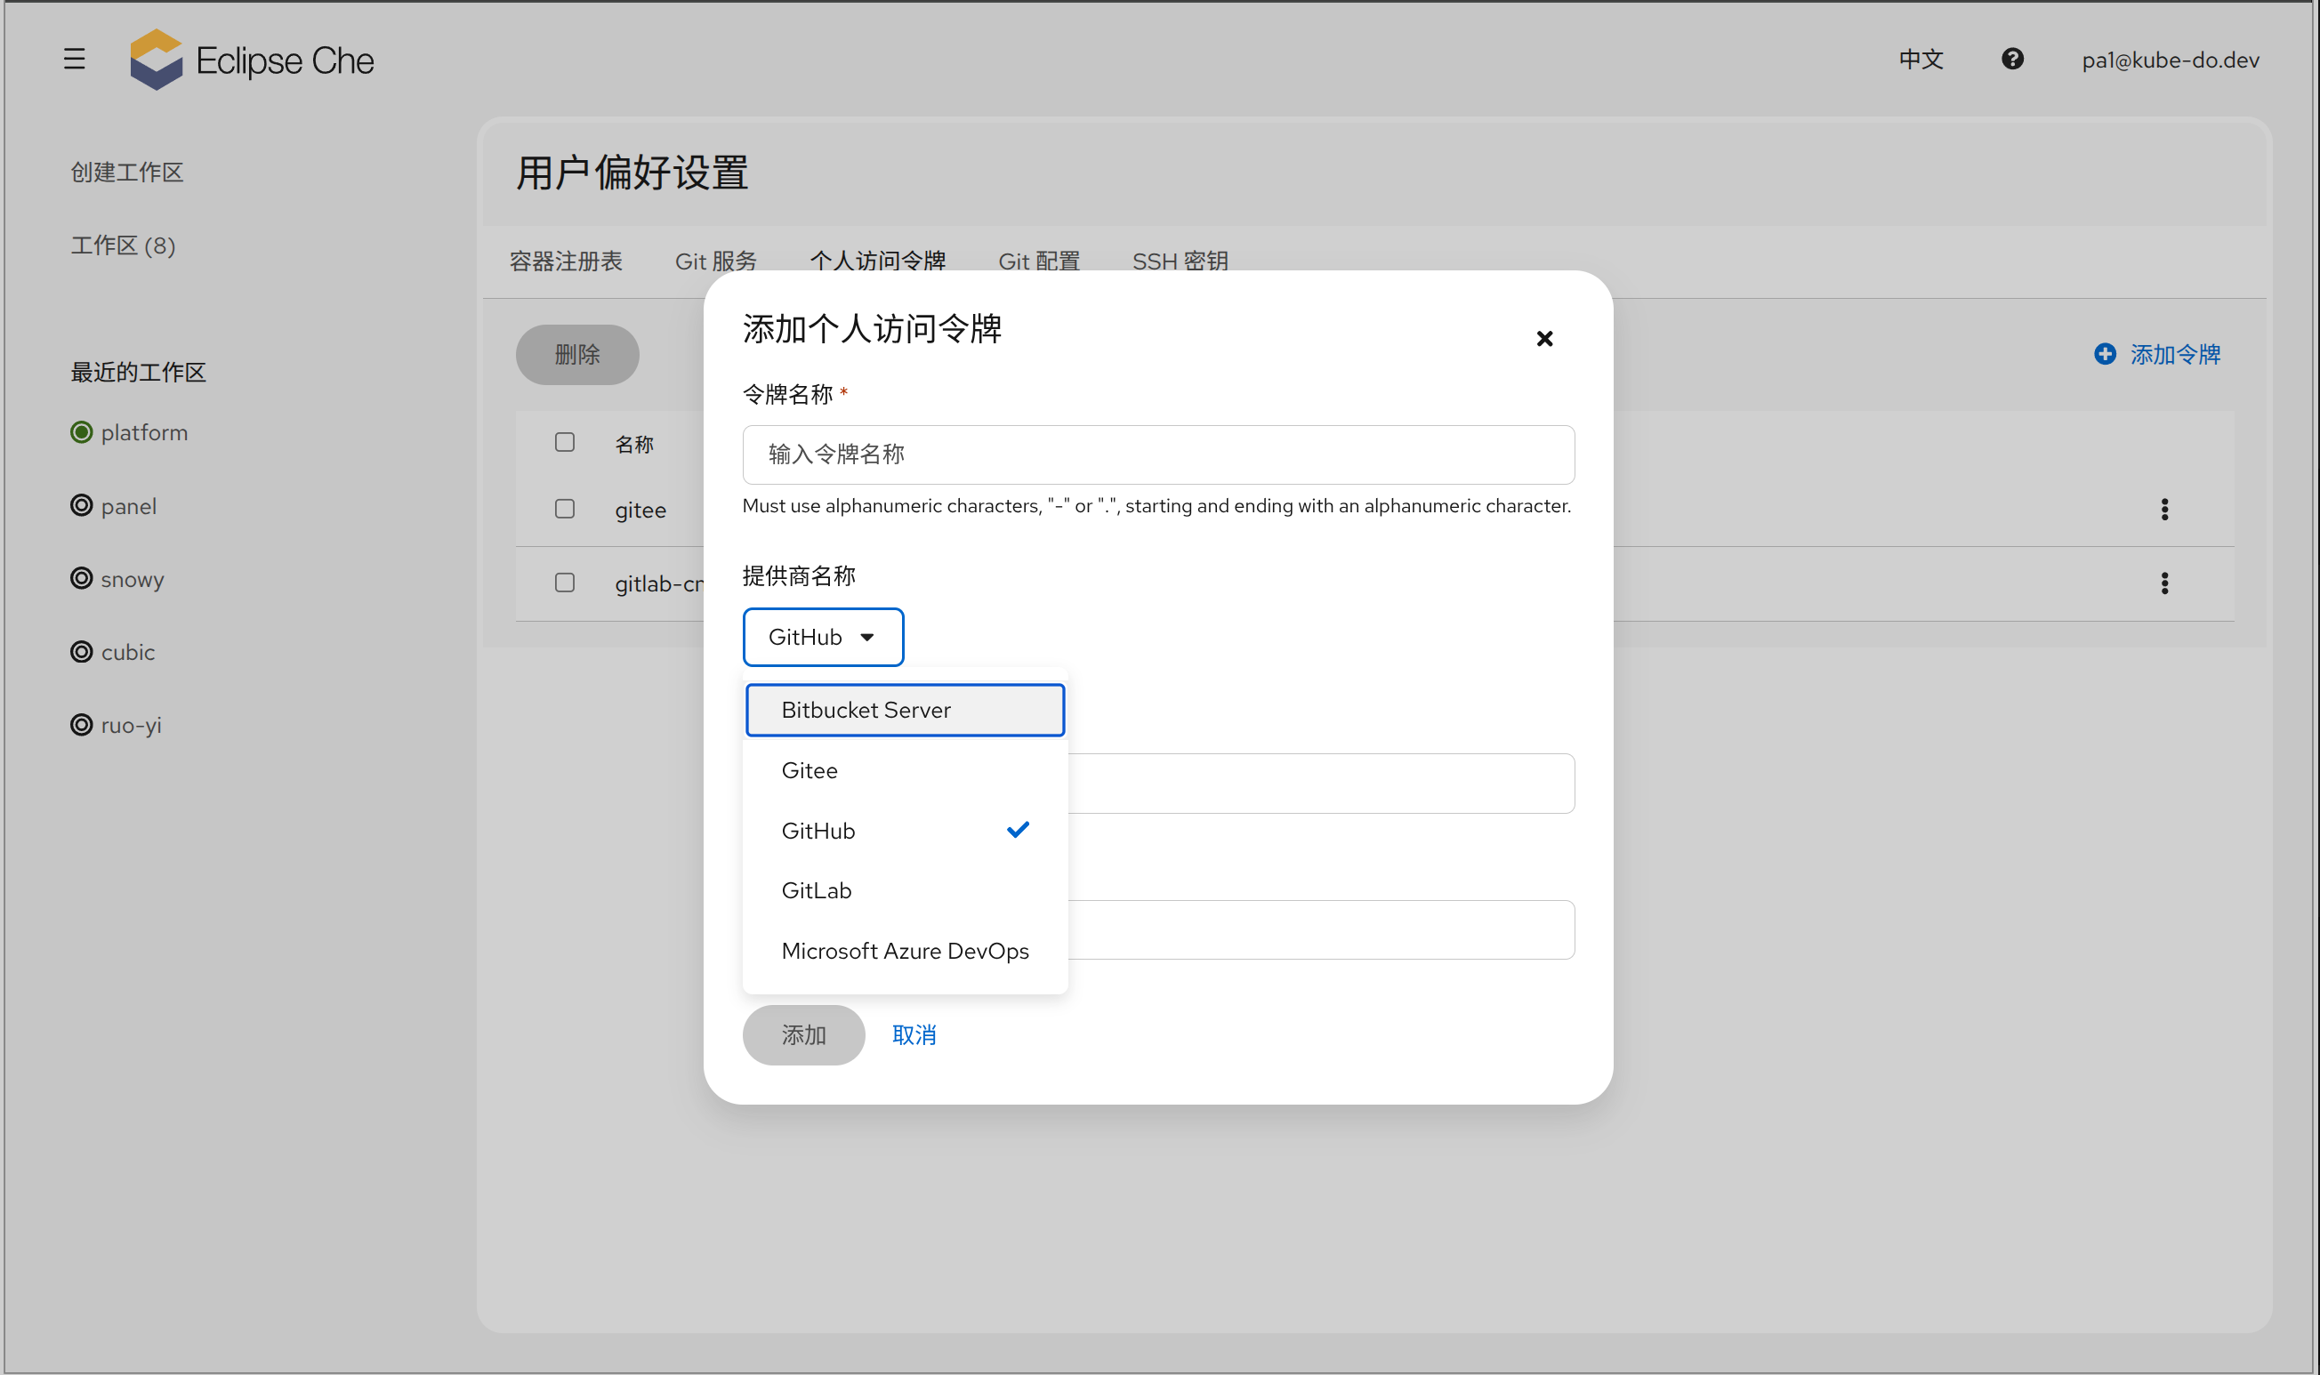Choose Gitee as the provider
Screen dimensions: 2320x1375
click(x=906, y=770)
